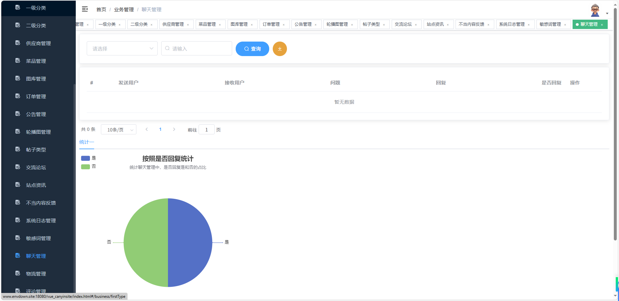Toggle the 是 series in chart legend
Screen dimensions: 619x301
89,158
